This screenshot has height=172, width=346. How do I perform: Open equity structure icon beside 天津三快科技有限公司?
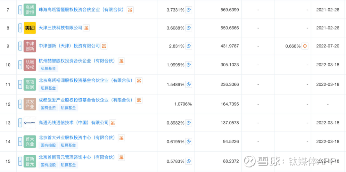coord(86,28)
